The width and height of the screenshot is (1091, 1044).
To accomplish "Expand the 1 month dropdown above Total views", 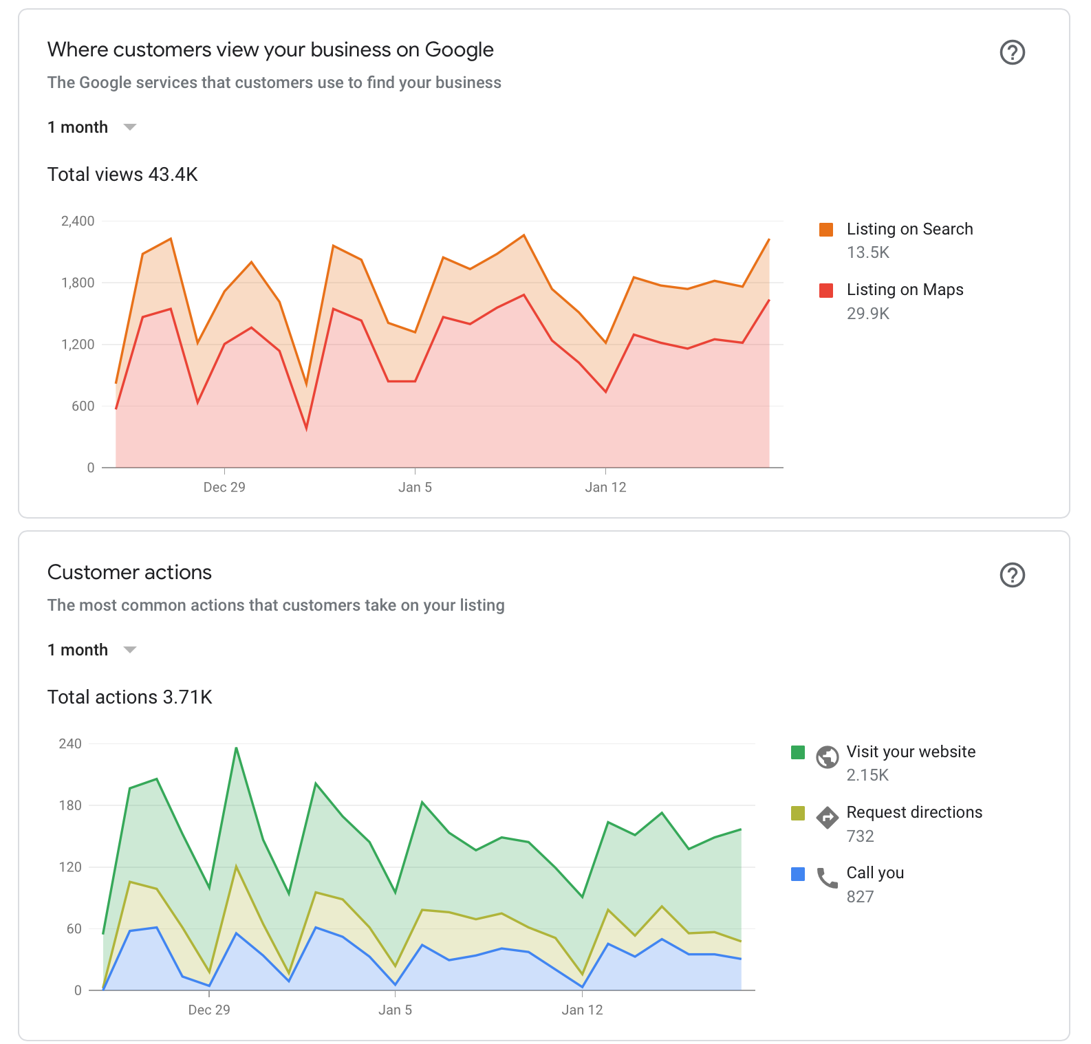I will 92,127.
